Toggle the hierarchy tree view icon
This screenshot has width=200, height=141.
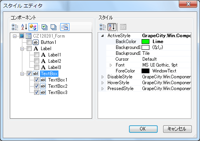(x=65, y=27)
